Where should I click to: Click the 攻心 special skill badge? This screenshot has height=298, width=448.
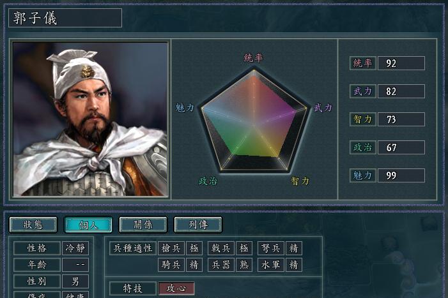coord(176,288)
